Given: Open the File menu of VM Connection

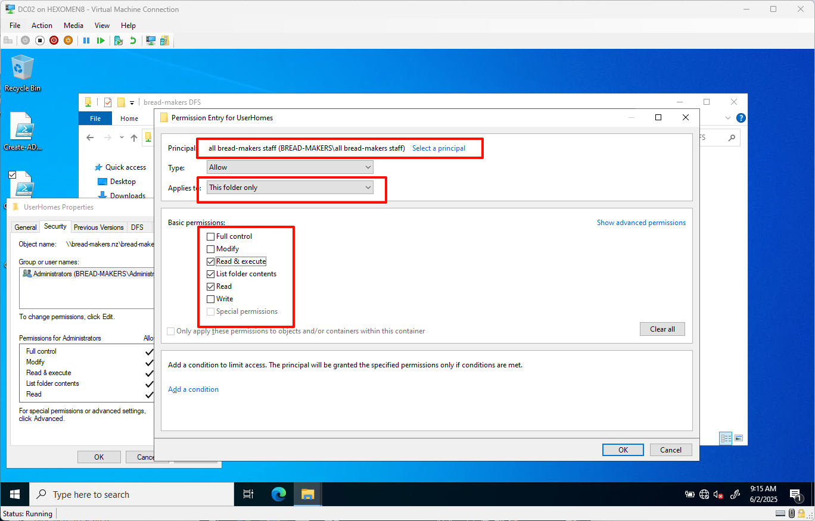Looking at the screenshot, I should 15,26.
